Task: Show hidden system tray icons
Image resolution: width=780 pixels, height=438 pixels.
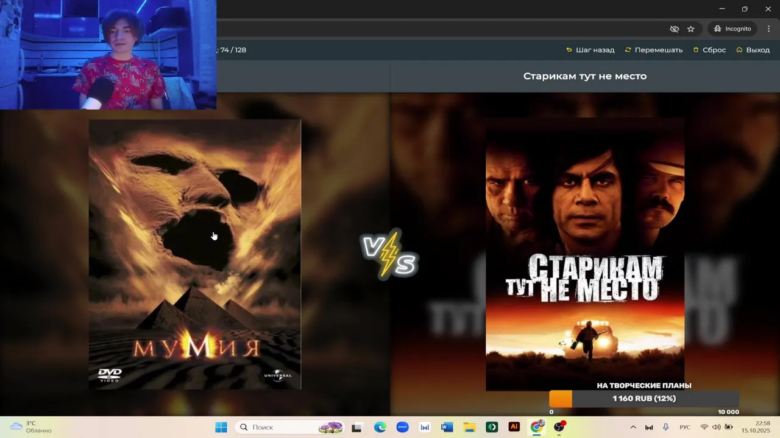Action: pos(633,427)
